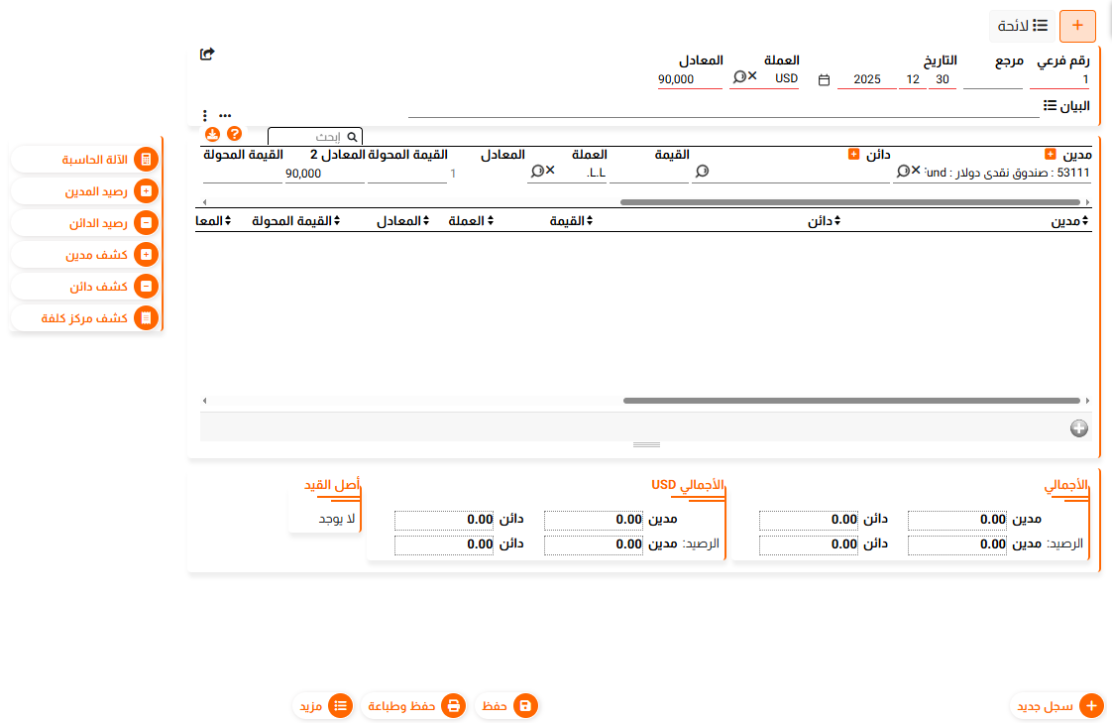
Task: Click the lower table horizontal scrollbar
Action: [x=850, y=401]
